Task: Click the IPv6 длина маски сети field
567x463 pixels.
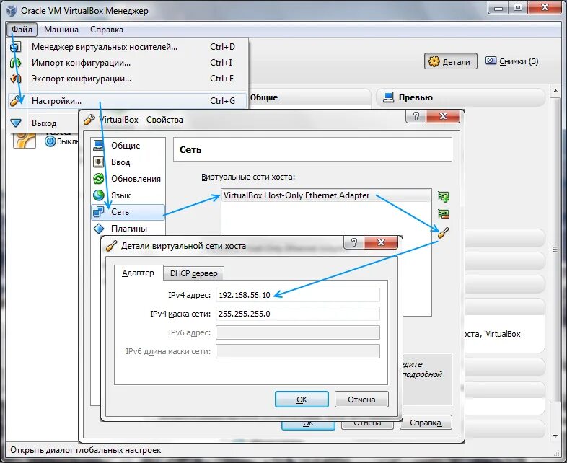Action: [298, 351]
